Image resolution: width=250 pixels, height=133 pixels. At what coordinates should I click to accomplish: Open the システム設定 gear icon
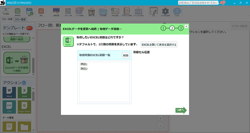point(165,12)
